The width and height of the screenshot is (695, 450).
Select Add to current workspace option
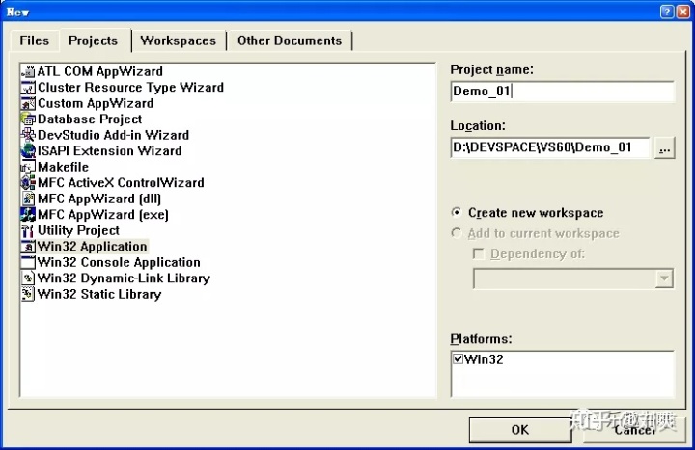[x=456, y=233]
